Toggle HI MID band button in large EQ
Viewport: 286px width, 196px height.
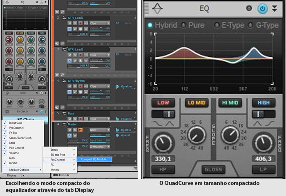click(230, 102)
